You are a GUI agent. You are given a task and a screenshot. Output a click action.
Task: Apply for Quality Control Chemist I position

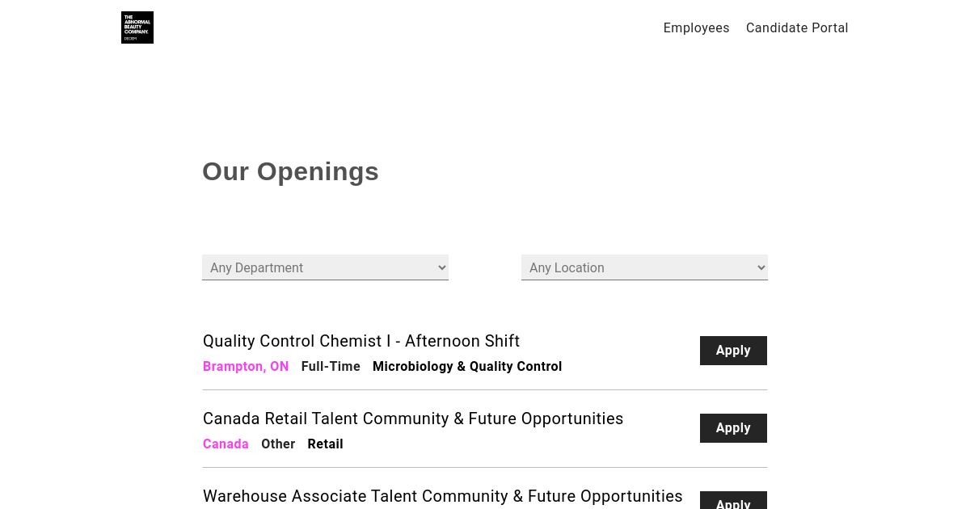733,351
